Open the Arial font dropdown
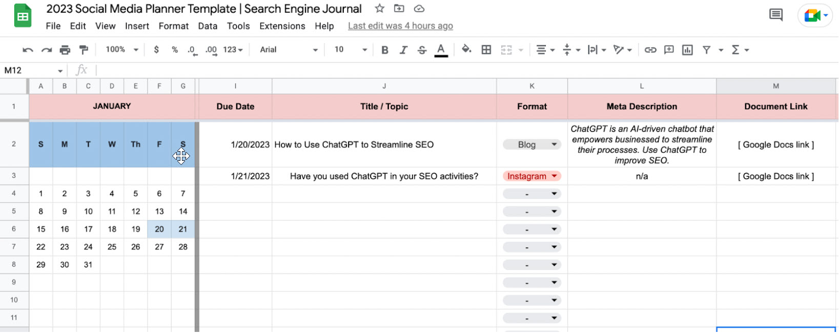This screenshot has height=335, width=839. 289,50
